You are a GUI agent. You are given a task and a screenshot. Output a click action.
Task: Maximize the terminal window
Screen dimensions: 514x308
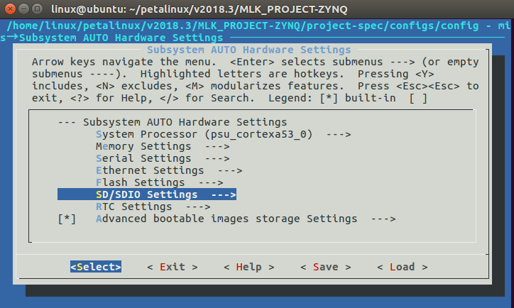tap(38, 9)
